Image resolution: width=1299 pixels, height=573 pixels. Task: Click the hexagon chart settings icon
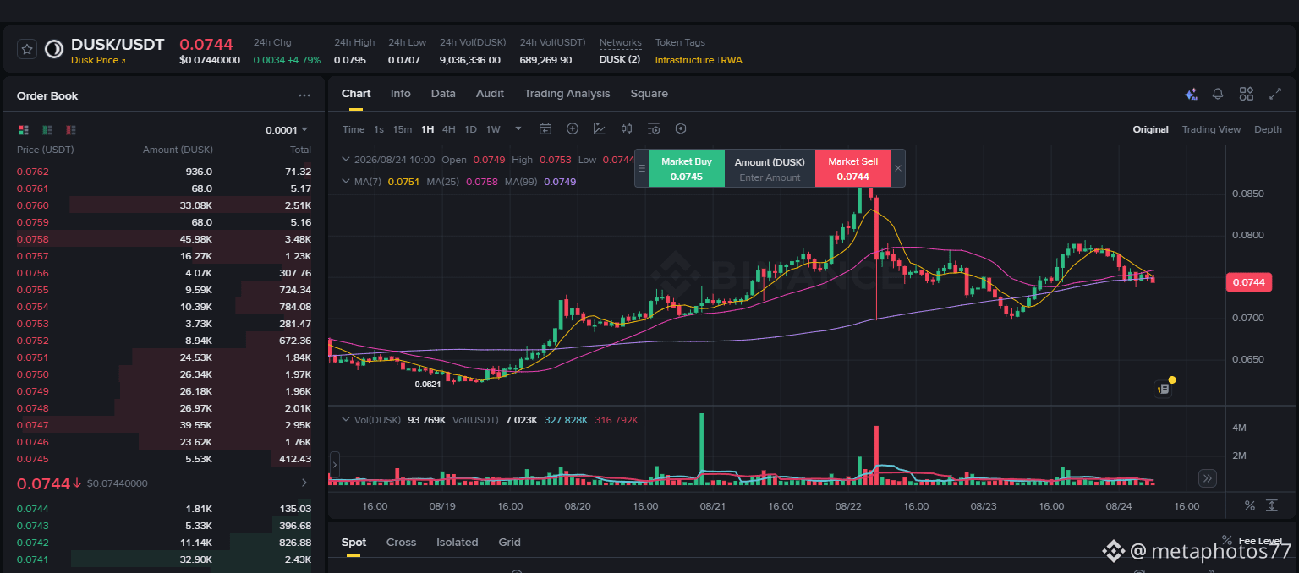(x=681, y=129)
